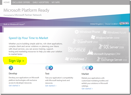
Task: Click the Microsoft Partner Network text
Action: (x=28, y=15)
